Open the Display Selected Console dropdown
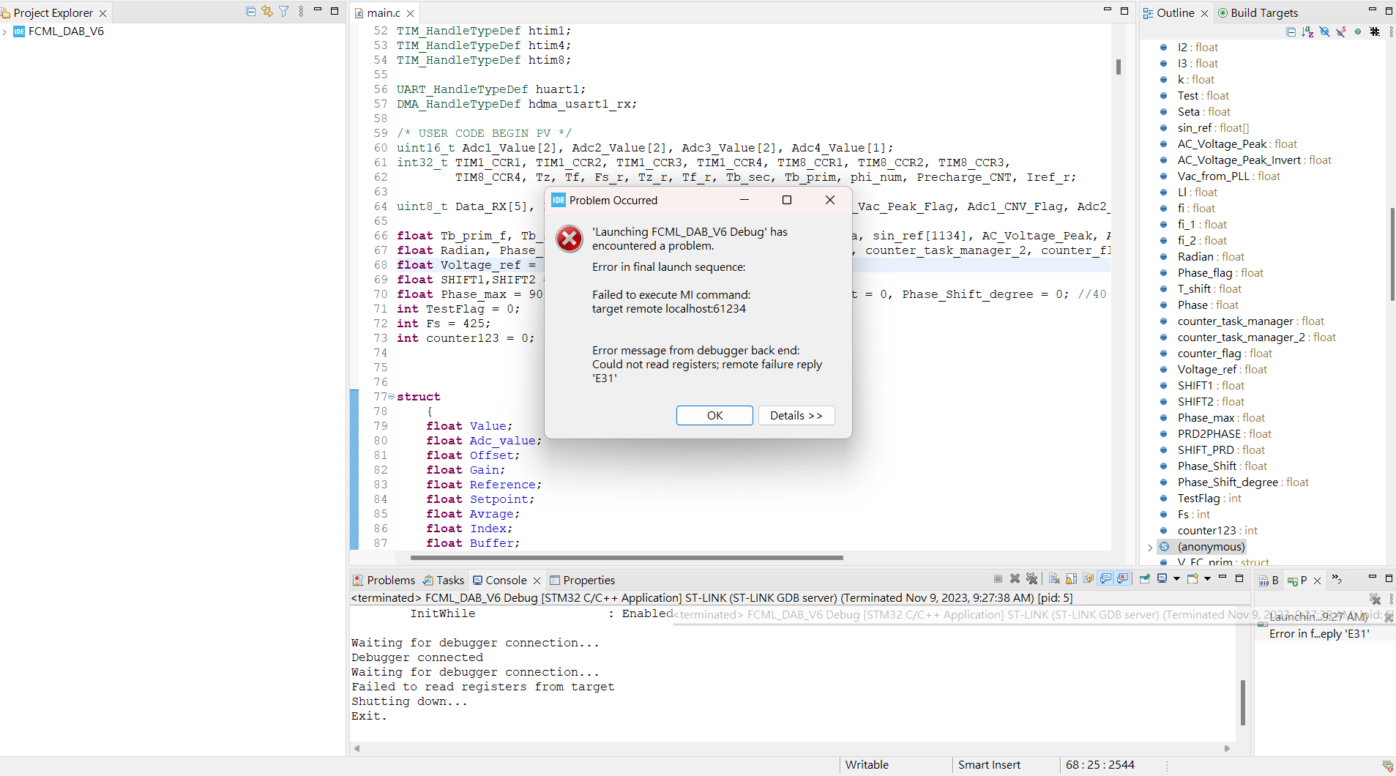Screen dimensions: 1396x776 tap(1177, 579)
